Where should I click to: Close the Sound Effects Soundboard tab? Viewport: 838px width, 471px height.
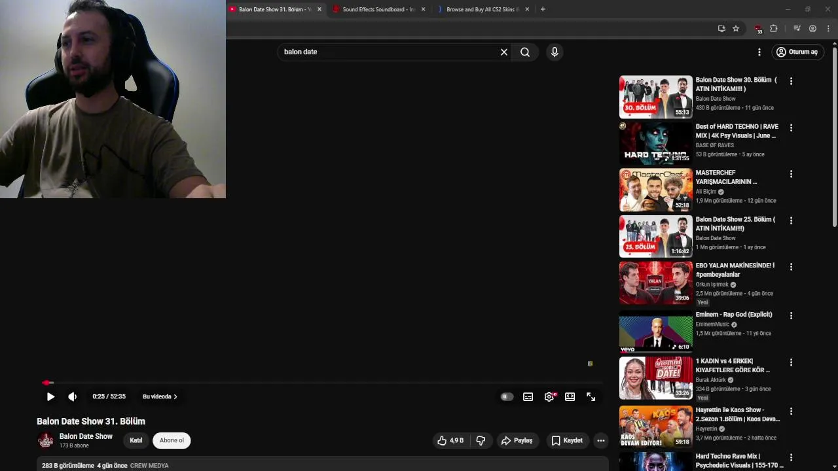coord(423,9)
